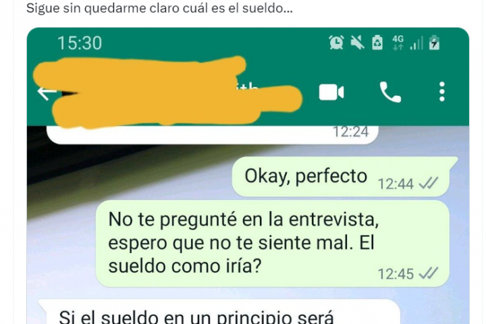Select the 'No te pregunté en la entrevista' message
This screenshot has height=324, width=486.
click(273, 243)
